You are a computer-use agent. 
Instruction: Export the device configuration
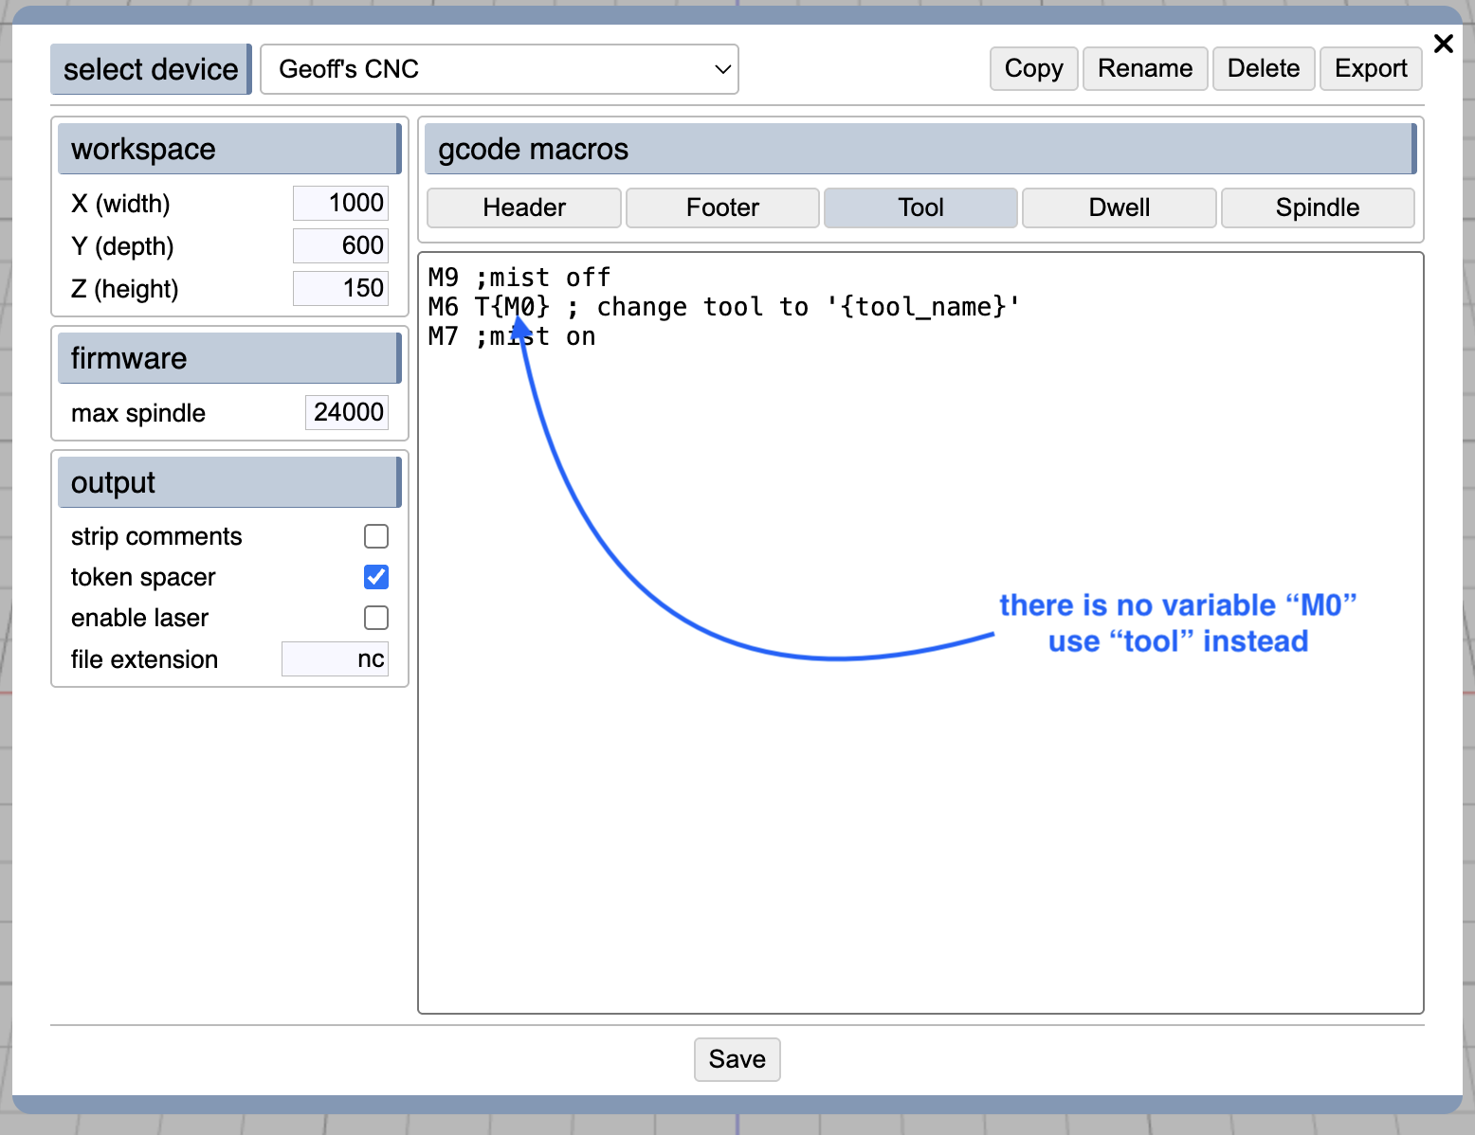1370,69
